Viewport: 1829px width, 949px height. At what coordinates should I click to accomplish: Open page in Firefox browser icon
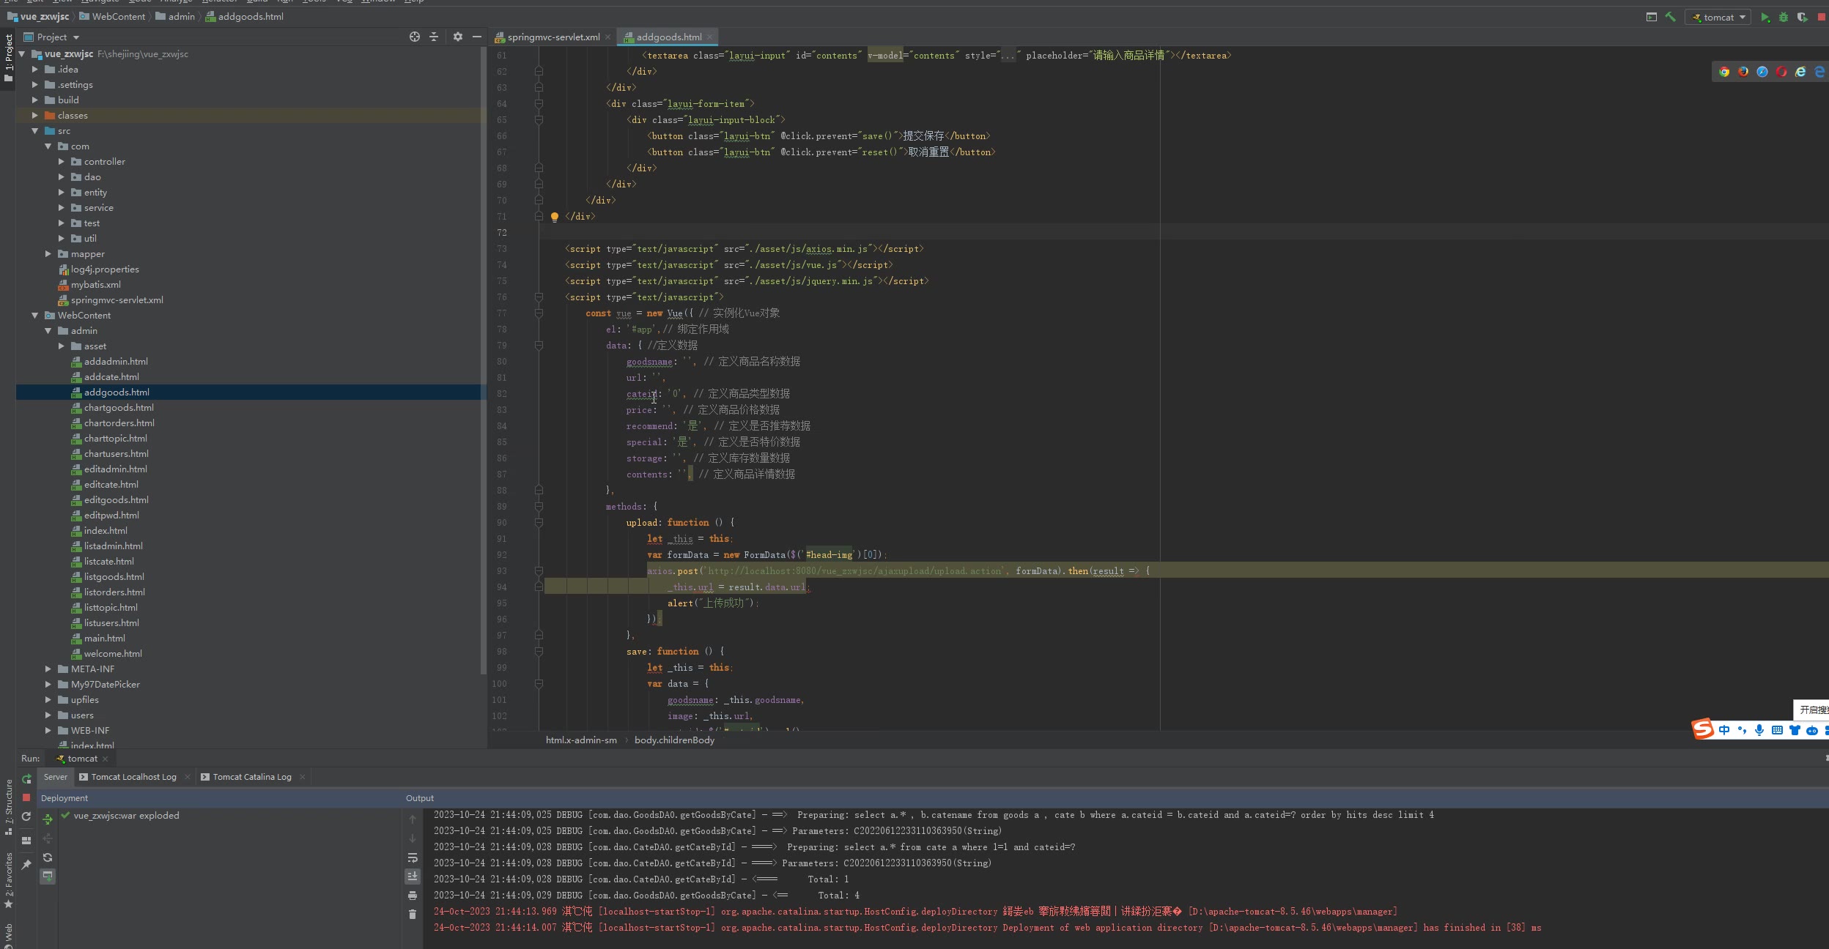coord(1743,71)
